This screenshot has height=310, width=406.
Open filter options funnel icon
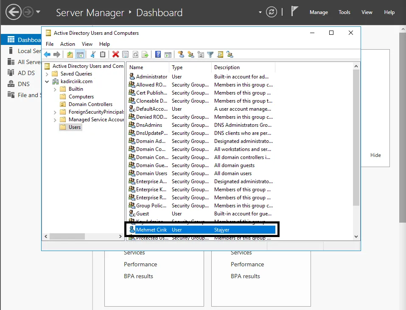(210, 55)
